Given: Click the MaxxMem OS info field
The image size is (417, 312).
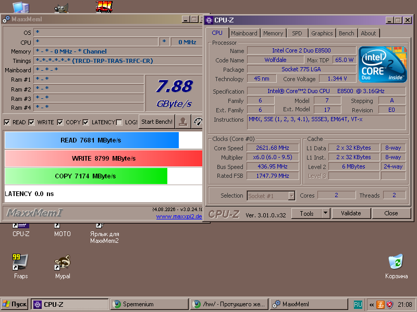Looking at the screenshot, I should [118, 32].
